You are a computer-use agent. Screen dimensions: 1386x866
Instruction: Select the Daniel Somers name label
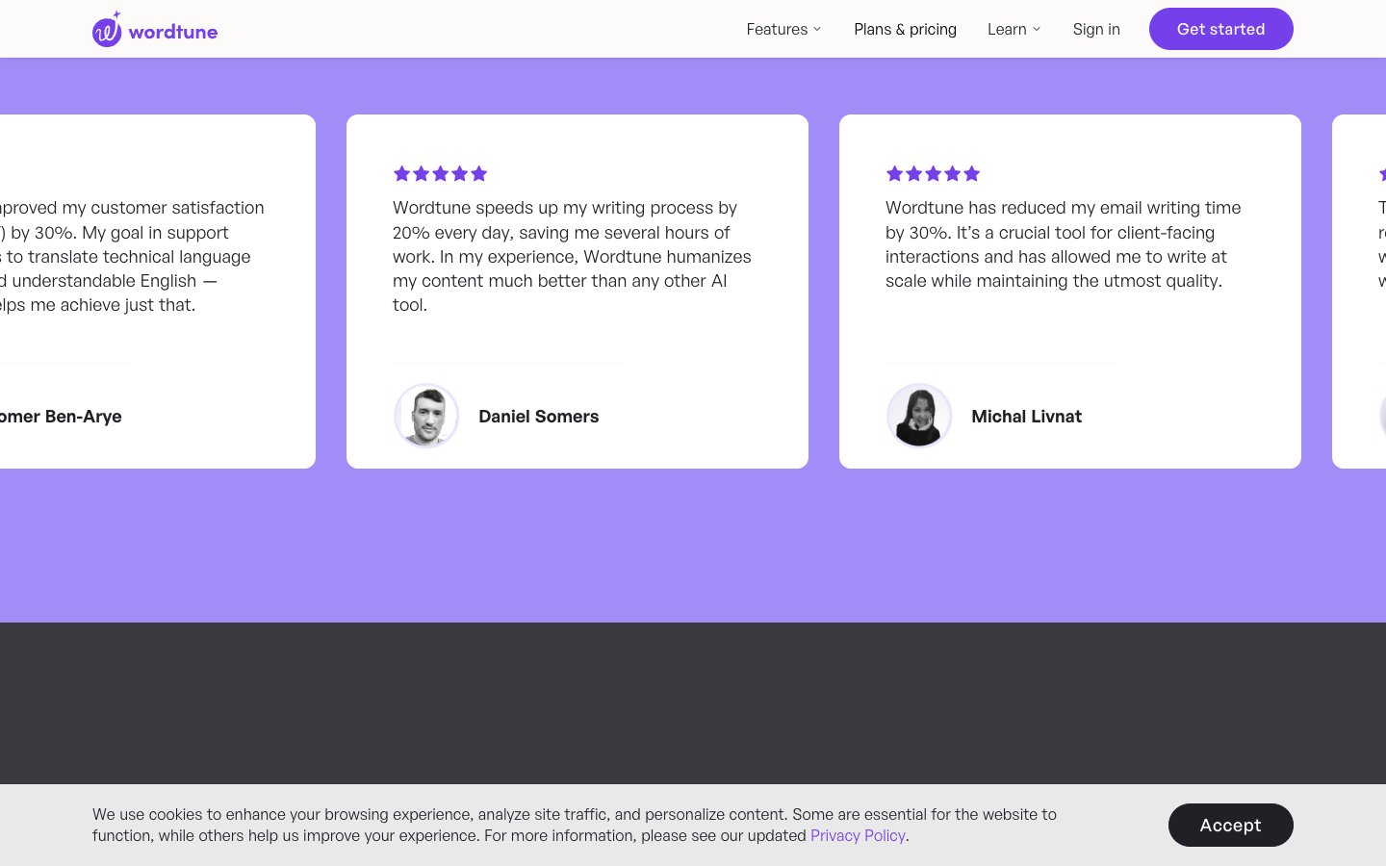pyautogui.click(x=538, y=417)
